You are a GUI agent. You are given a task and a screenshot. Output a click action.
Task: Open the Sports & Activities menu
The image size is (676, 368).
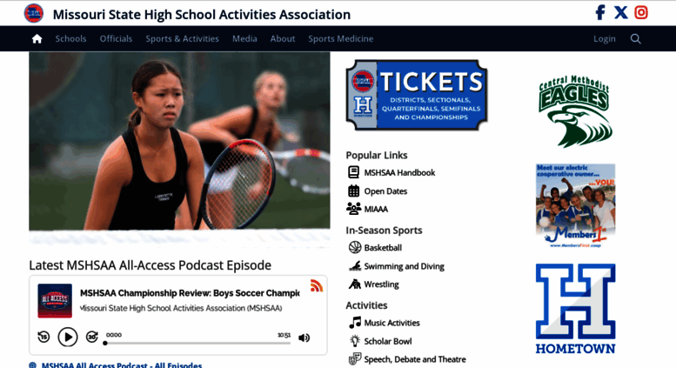click(x=182, y=39)
